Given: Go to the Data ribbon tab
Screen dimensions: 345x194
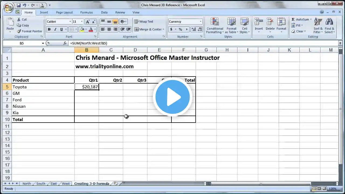Looking at the screenshot, I should point(104,12).
